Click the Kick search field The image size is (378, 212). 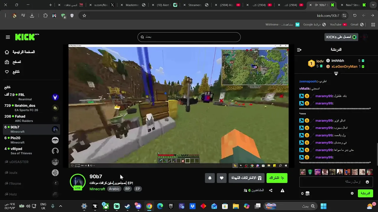(189, 37)
